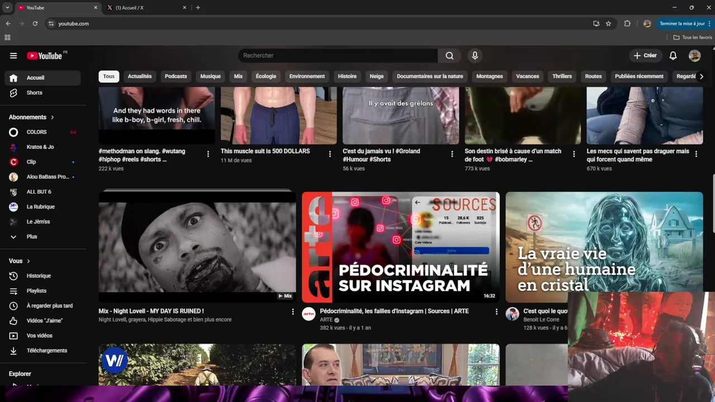Open options for Groland short

pos(452,154)
